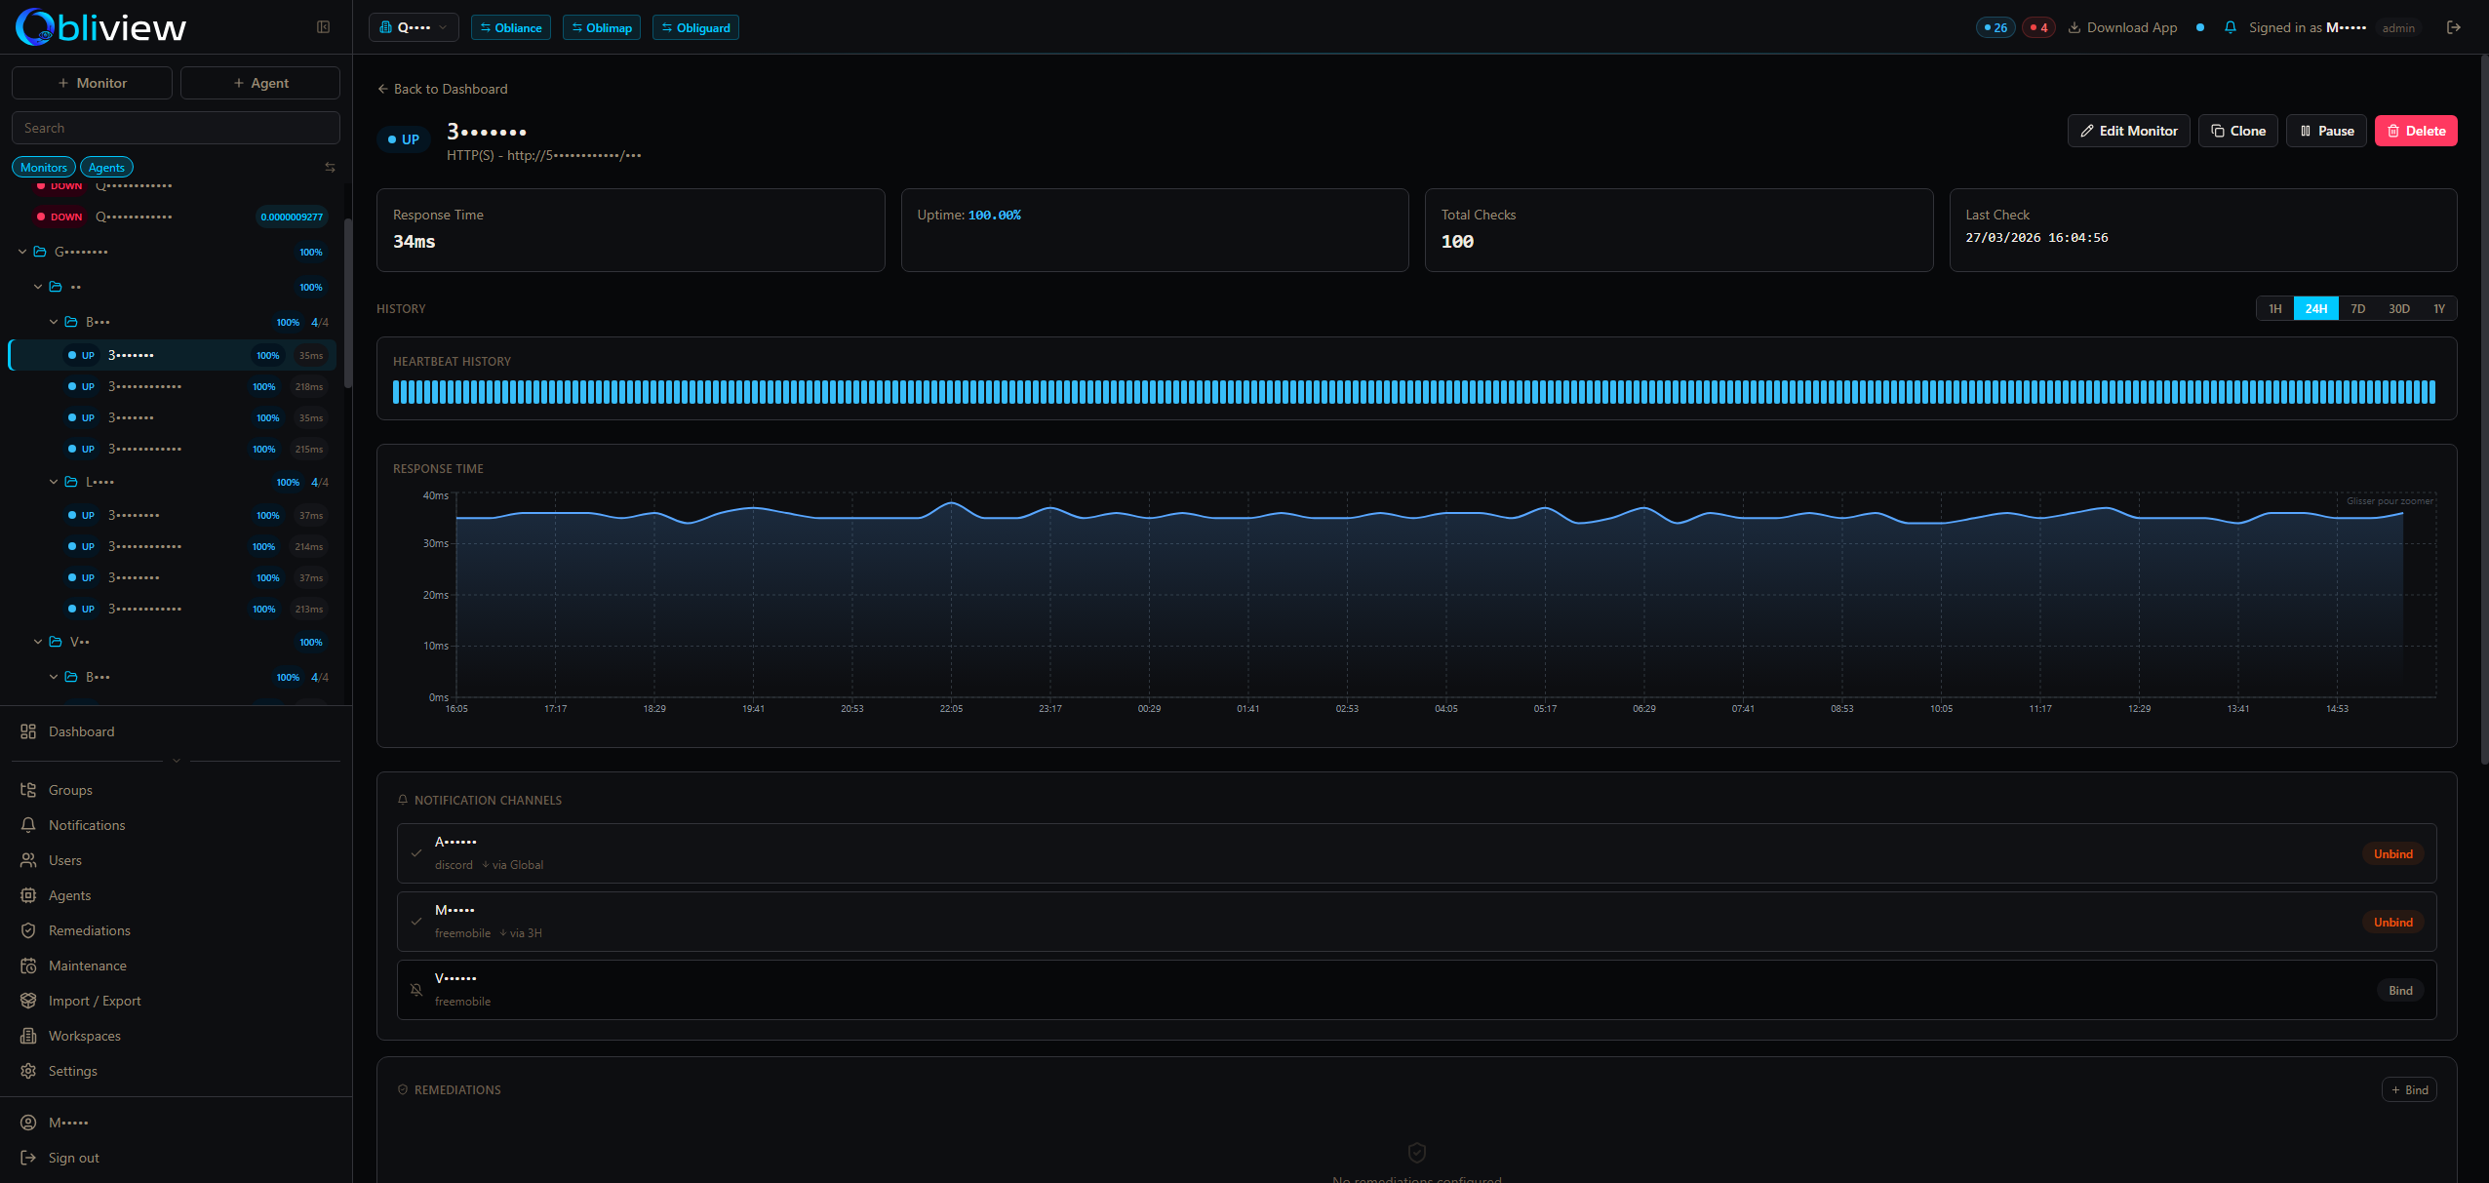The image size is (2489, 1183).
Task: Open Oblimap from the top navigation
Action: 601,27
